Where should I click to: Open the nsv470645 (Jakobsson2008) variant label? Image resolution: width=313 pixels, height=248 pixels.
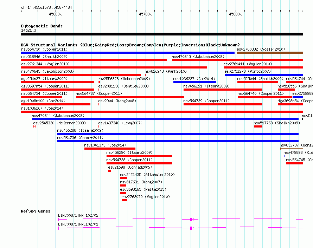(198, 57)
